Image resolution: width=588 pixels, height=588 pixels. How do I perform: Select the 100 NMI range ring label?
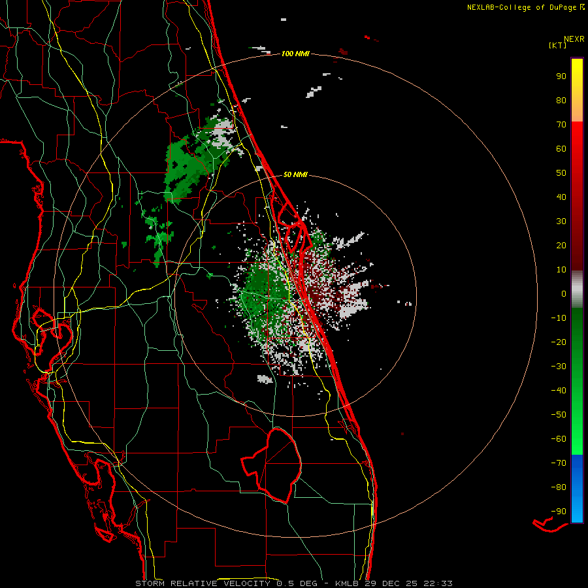pyautogui.click(x=295, y=54)
